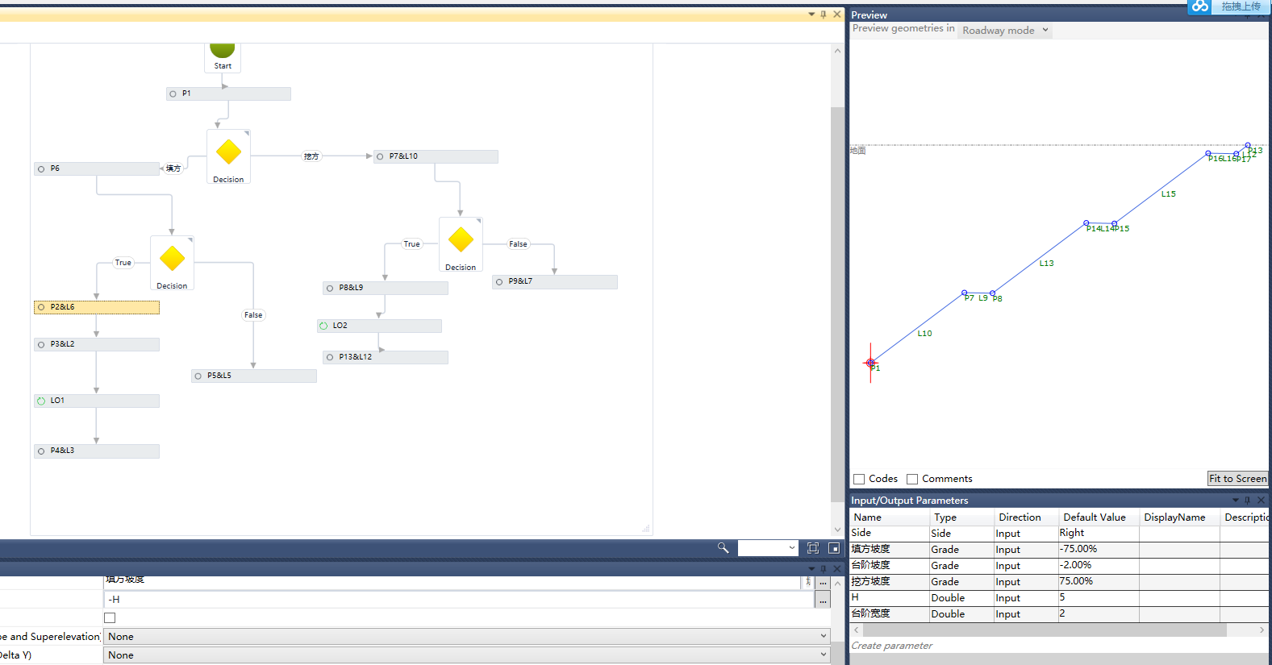Viewport: 1272px width, 665px height.
Task: Click the -H expression input field
Action: click(x=459, y=600)
